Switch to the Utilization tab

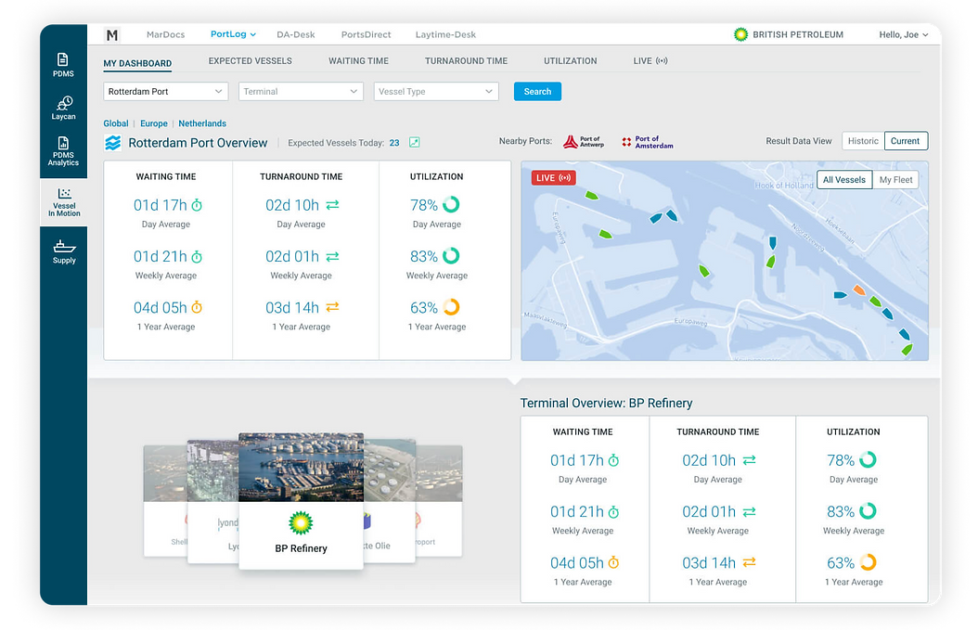pos(571,61)
